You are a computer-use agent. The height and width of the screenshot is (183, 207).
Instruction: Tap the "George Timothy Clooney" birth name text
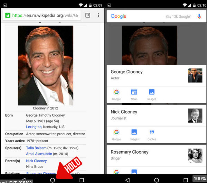click(45, 115)
